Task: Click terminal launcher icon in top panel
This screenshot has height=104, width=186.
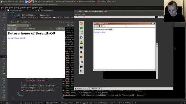Action: pos(32,1)
